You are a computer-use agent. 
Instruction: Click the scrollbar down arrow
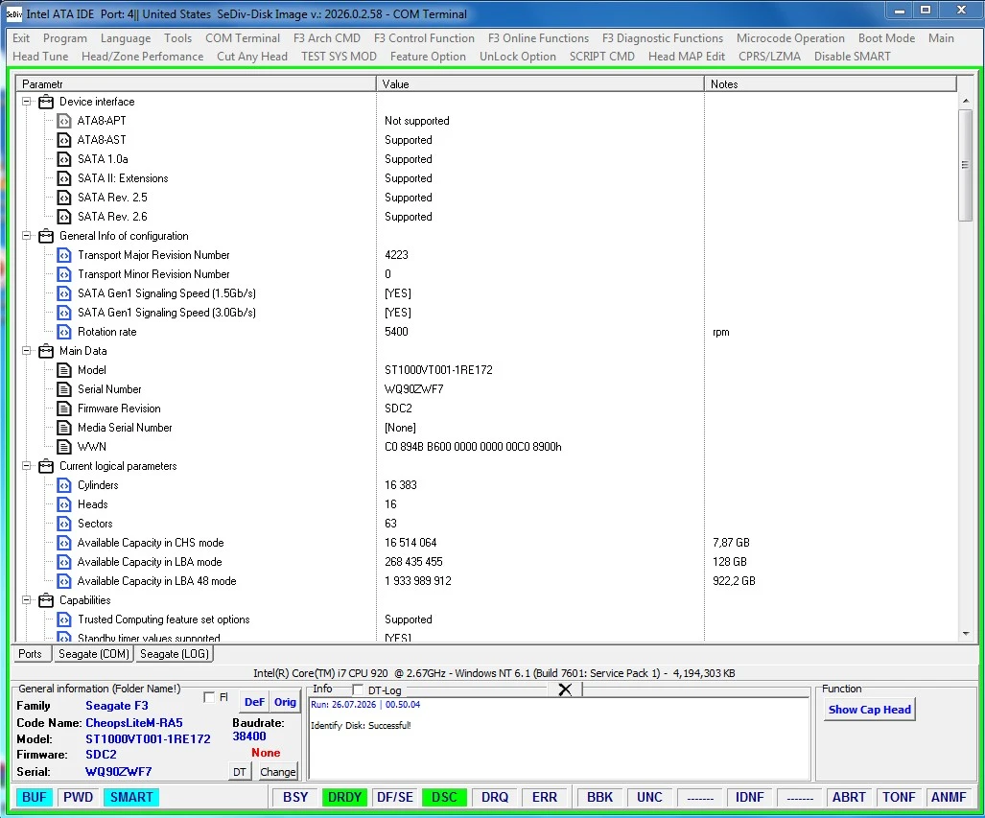click(966, 634)
